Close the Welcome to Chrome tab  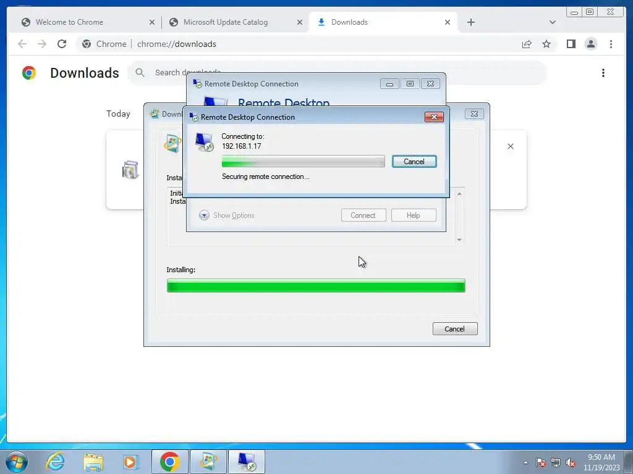point(152,22)
